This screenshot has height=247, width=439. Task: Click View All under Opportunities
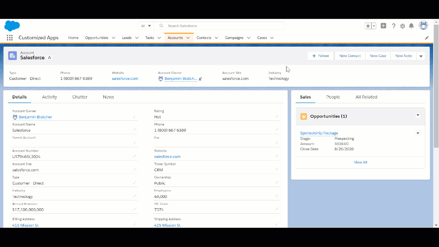click(x=360, y=162)
